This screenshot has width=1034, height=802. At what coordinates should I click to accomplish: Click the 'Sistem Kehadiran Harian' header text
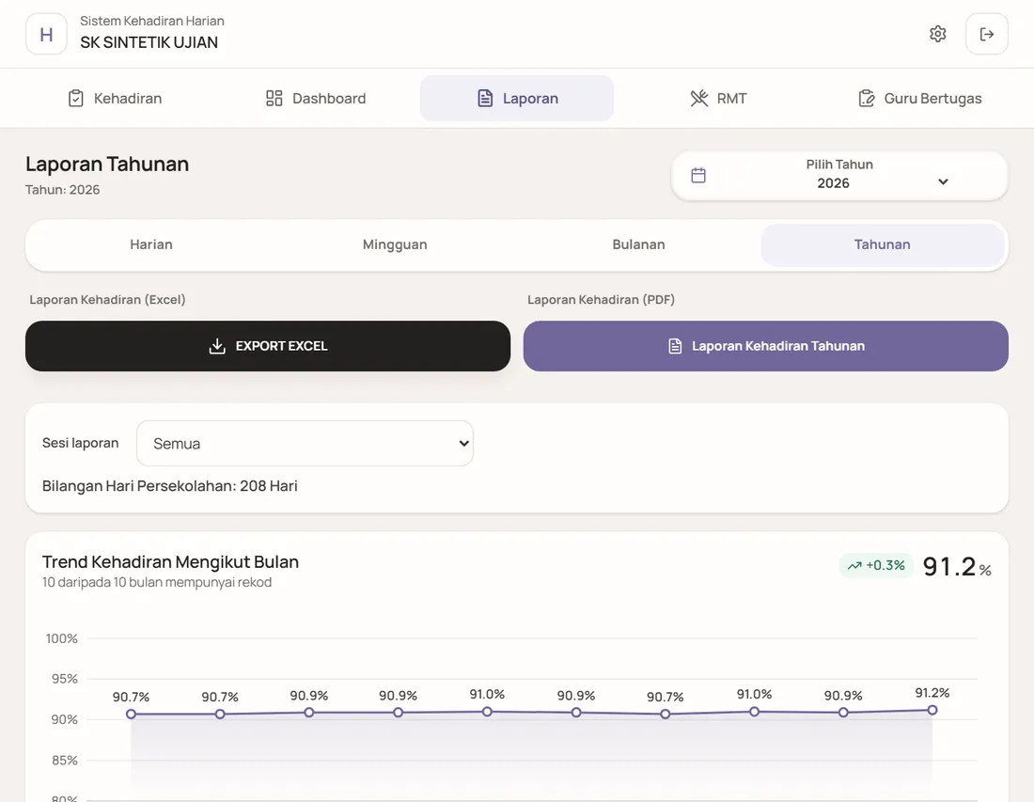pyautogui.click(x=152, y=21)
